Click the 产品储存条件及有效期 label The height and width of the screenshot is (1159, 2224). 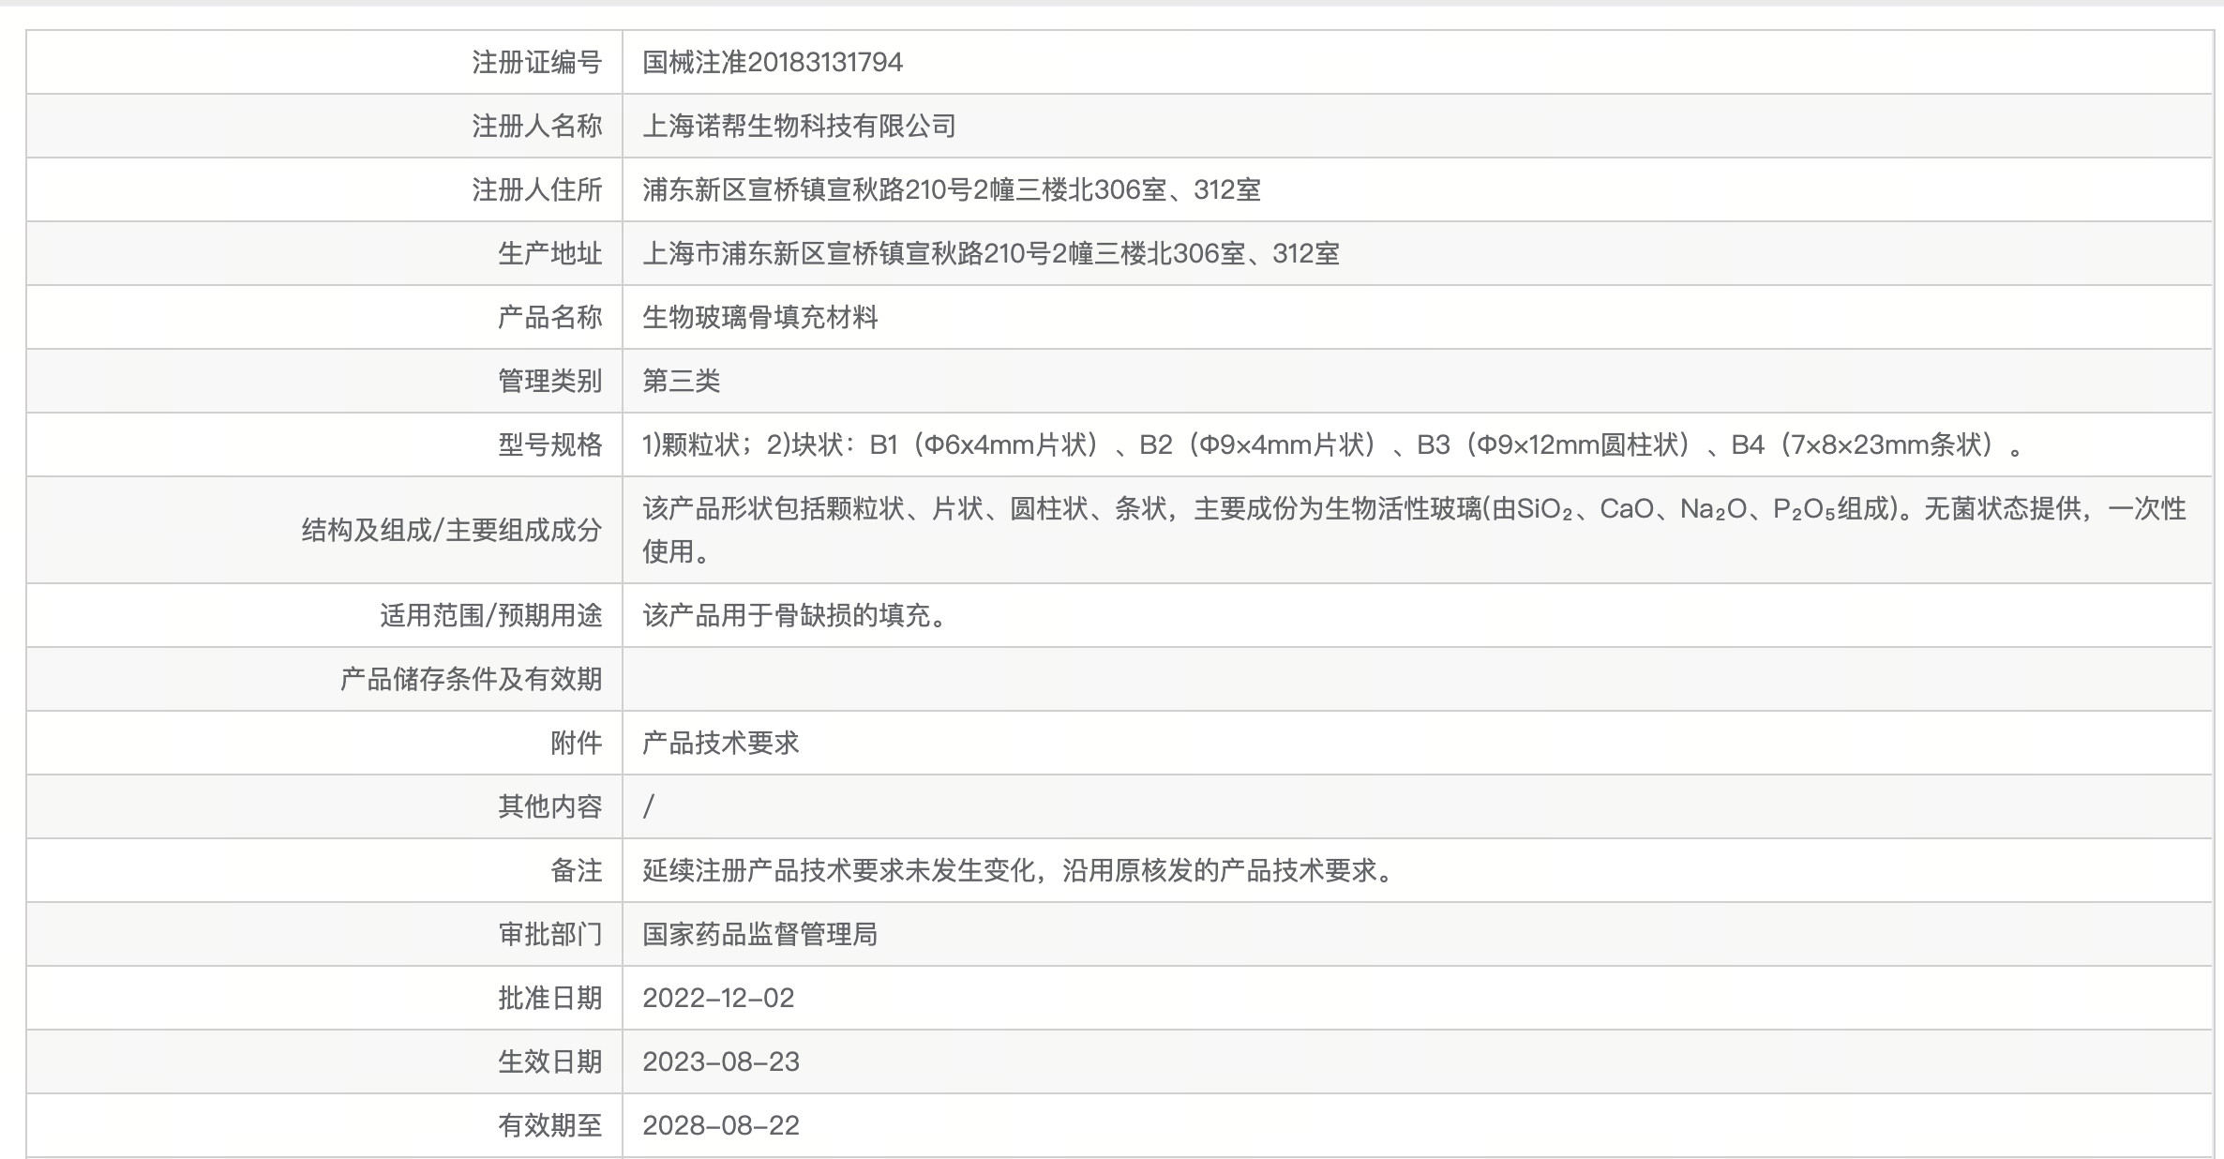pyautogui.click(x=471, y=680)
